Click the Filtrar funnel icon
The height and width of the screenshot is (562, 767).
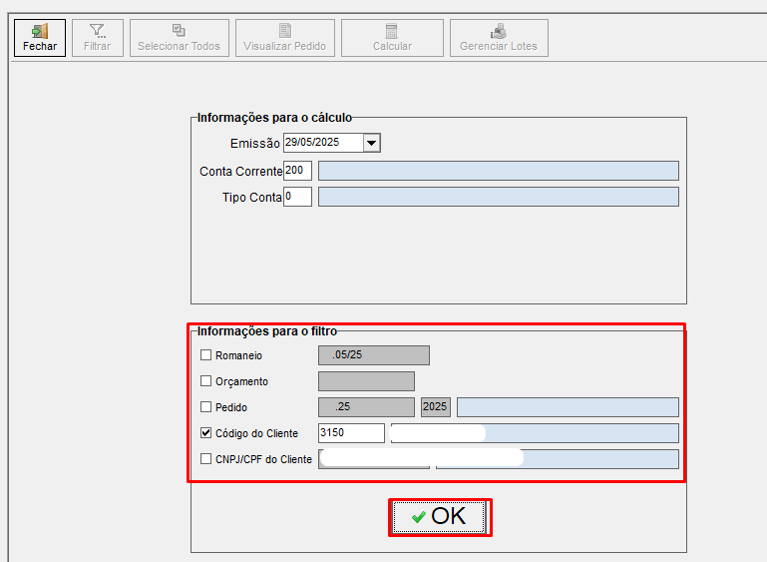click(97, 31)
